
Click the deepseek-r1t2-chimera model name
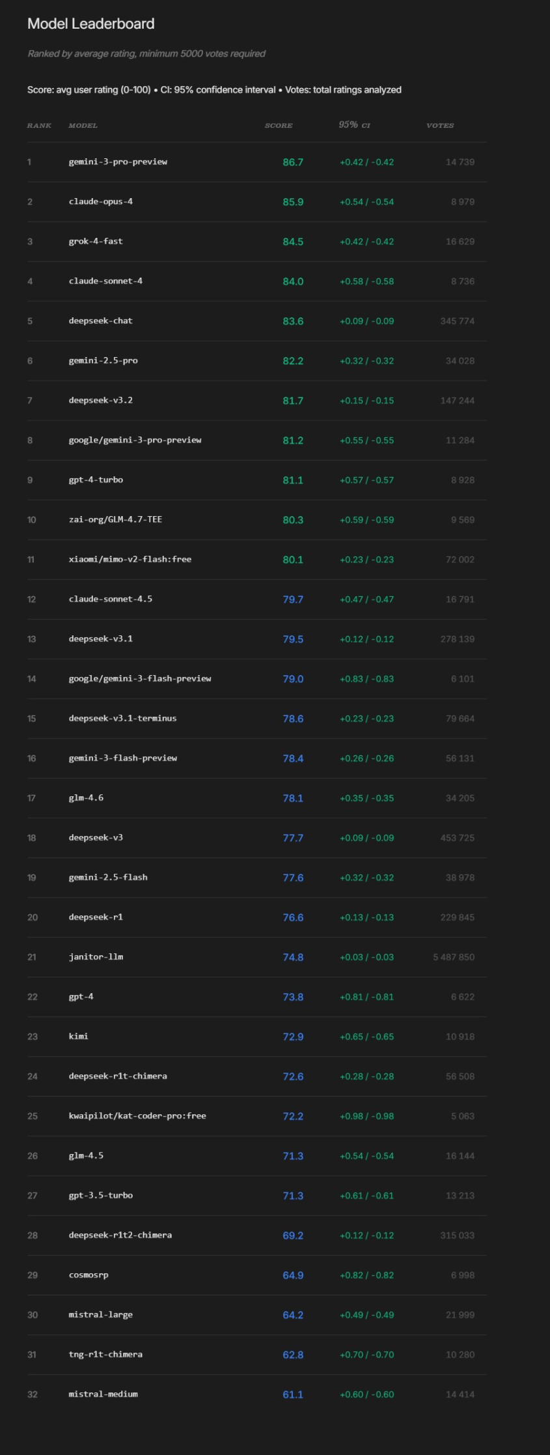[120, 1235]
